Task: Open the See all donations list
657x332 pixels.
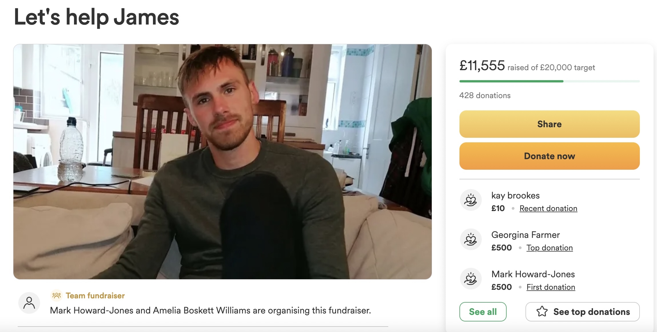Action: (483, 311)
